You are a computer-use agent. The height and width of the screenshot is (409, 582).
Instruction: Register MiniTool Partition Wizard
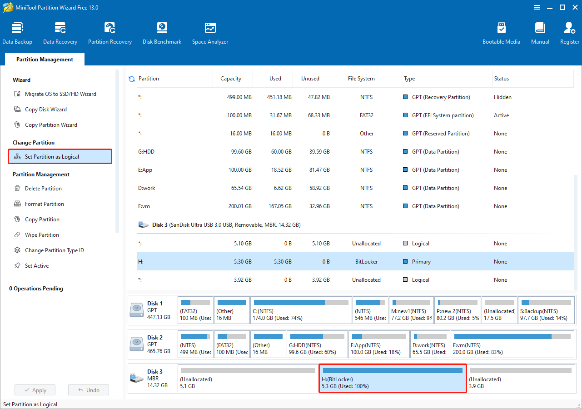569,32
